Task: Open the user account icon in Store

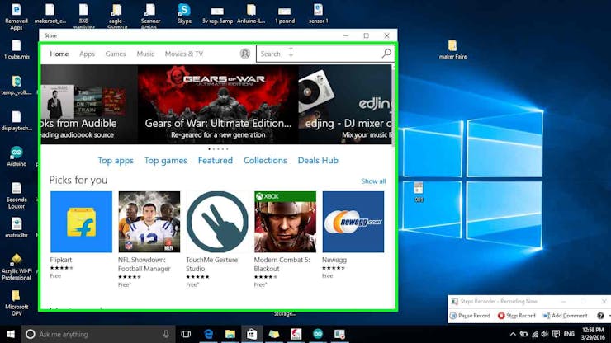Action: [x=244, y=54]
